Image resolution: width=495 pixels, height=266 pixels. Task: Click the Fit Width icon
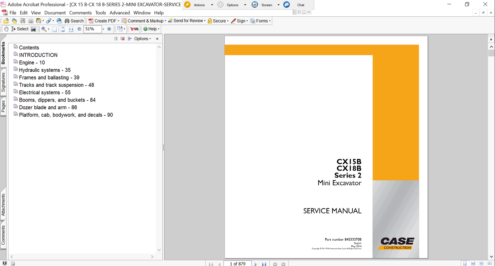[71, 29]
